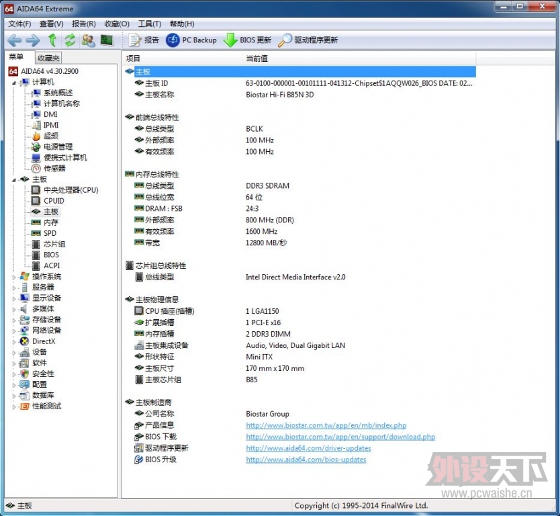Click the 安全性 shield icon

pos(25,374)
